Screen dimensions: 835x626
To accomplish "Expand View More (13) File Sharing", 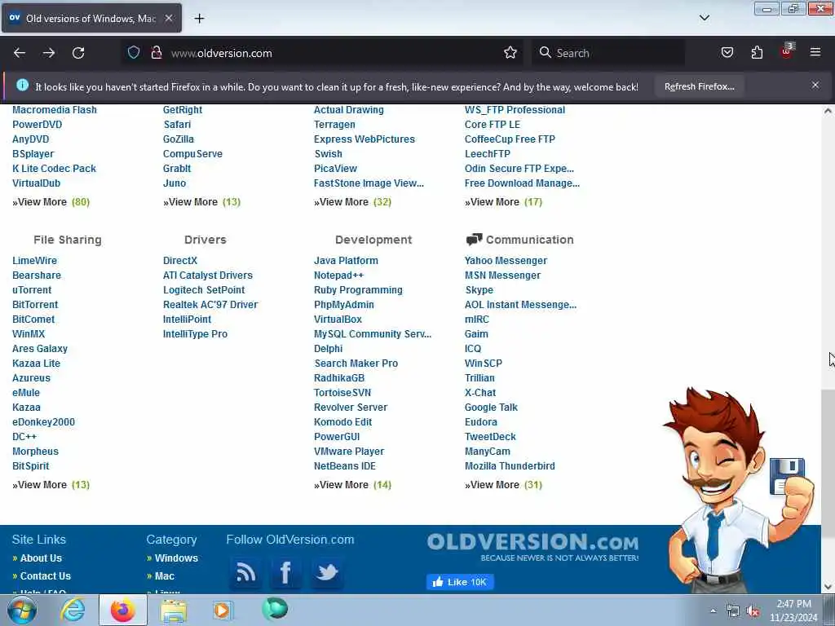I will [x=51, y=484].
